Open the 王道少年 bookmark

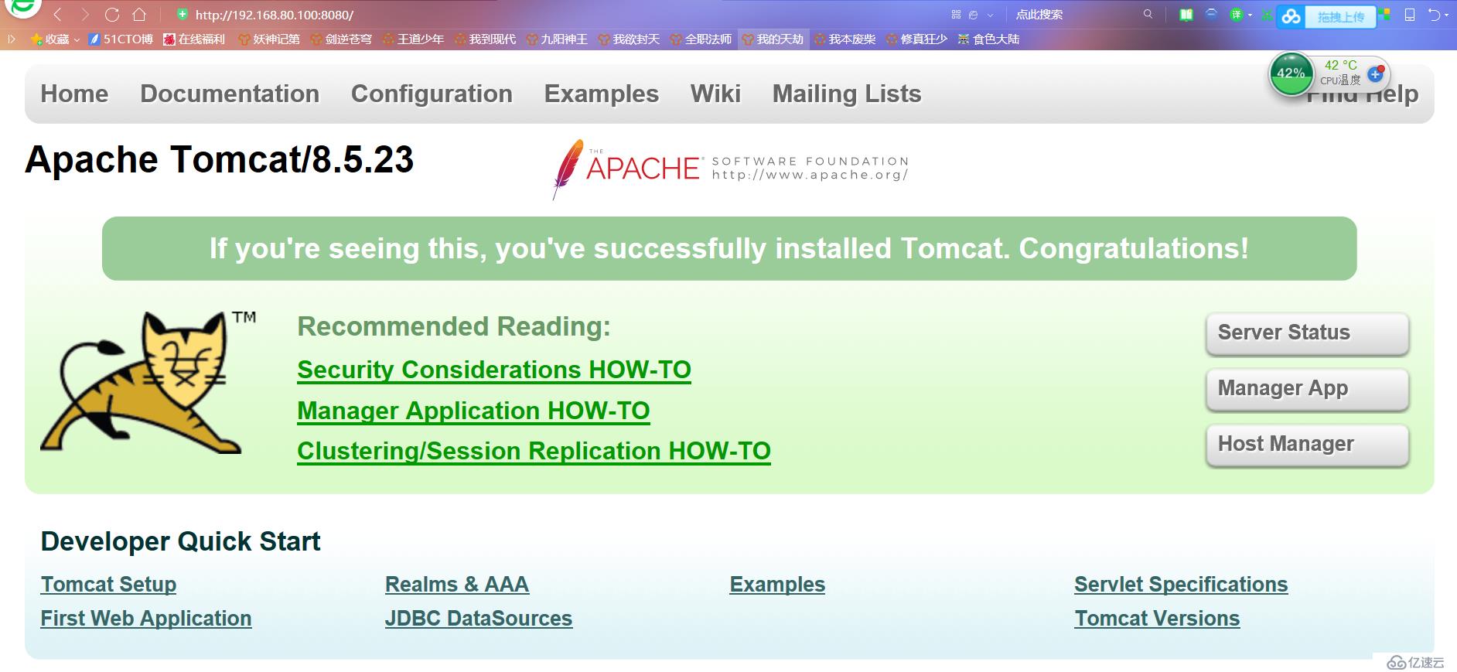coord(413,39)
